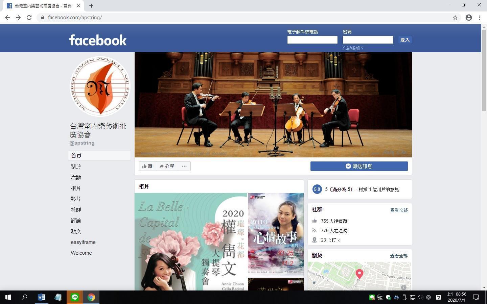Open the Chrome profile avatar icon
This screenshot has width=487, height=304.
coord(469,18)
